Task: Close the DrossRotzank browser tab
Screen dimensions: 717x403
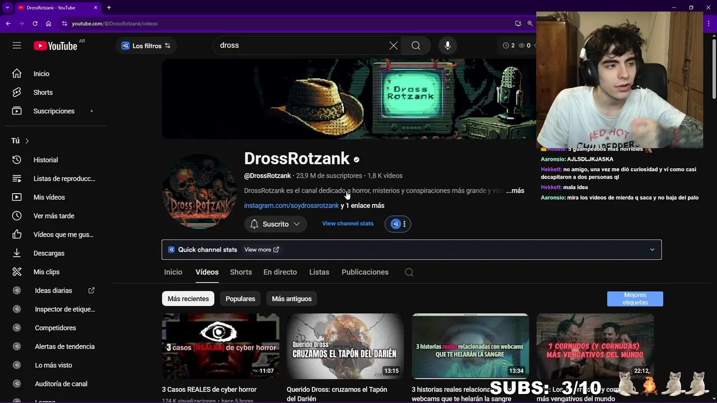Action: pyautogui.click(x=95, y=7)
